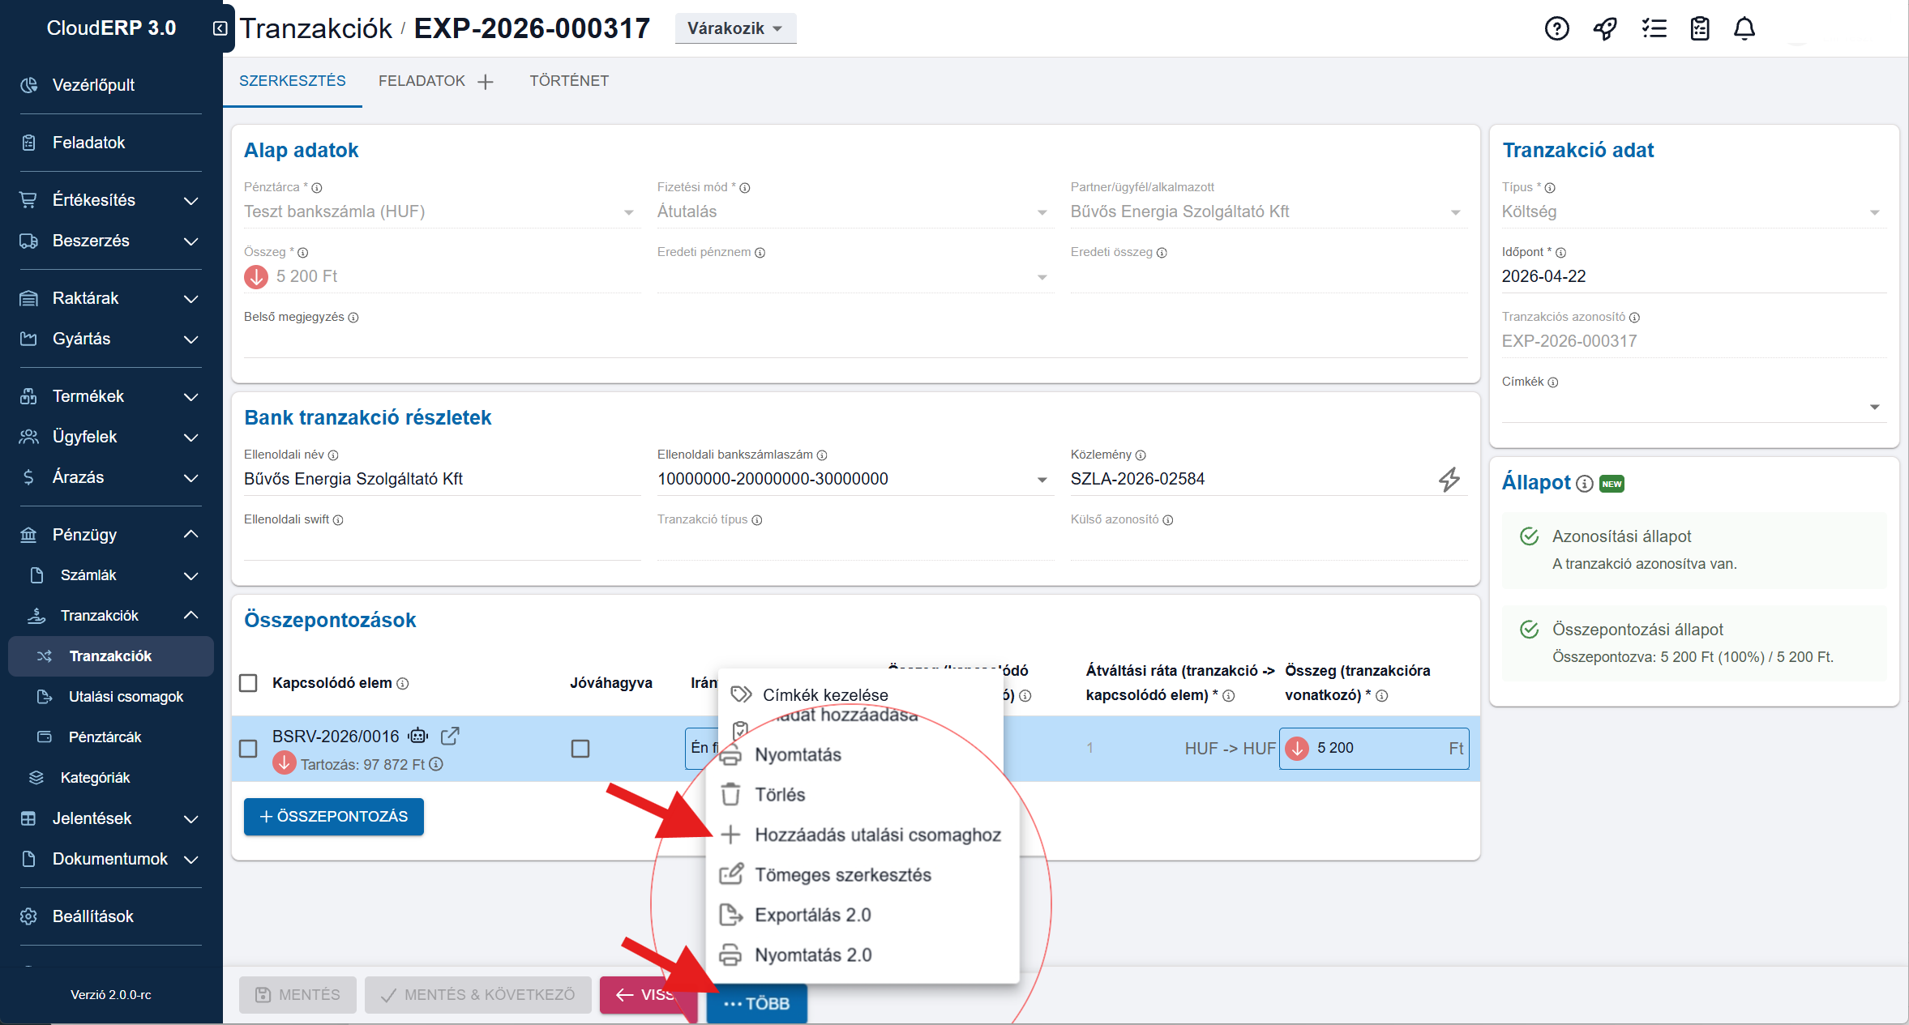The width and height of the screenshot is (1909, 1025).
Task: Open the Várakozik status dropdown
Action: pyautogui.click(x=734, y=28)
